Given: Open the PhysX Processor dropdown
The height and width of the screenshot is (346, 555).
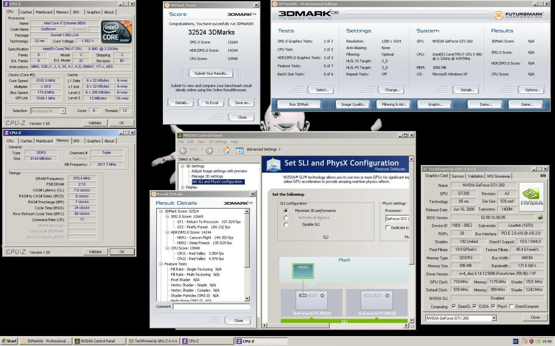Looking at the screenshot, I should [x=397, y=219].
